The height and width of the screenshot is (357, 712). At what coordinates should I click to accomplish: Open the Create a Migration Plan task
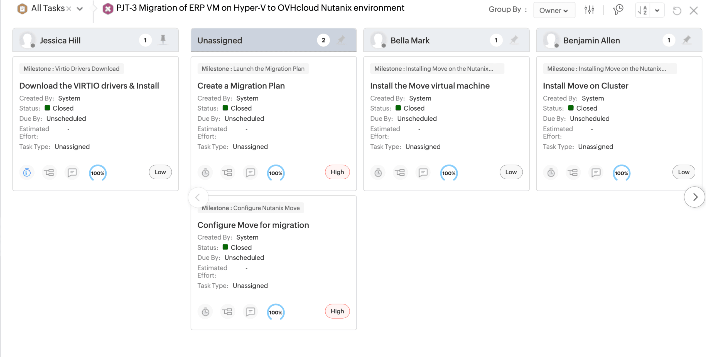pyautogui.click(x=241, y=86)
